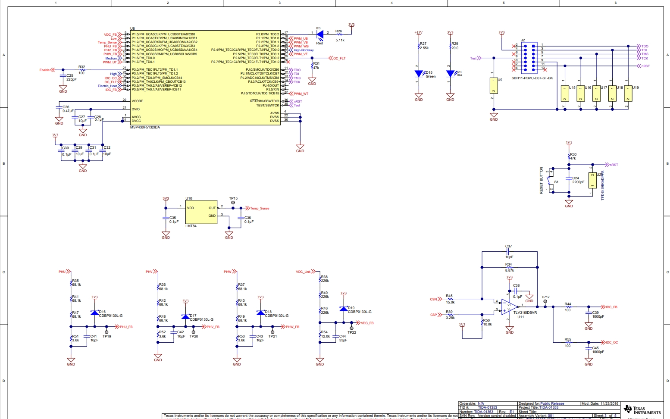Select the D19 CDBP0130L-G diode symbol
Image resolution: width=670 pixels, height=419 pixels.
point(343,309)
